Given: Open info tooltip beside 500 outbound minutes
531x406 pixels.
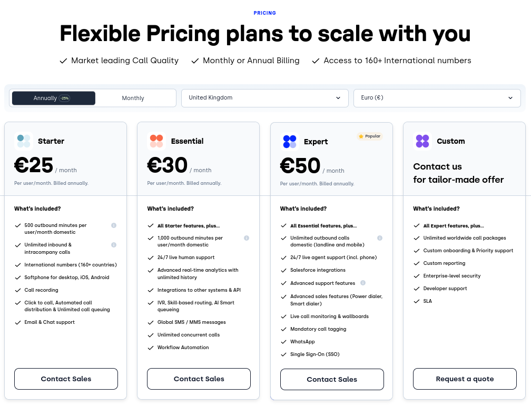Looking at the screenshot, I should click(114, 225).
